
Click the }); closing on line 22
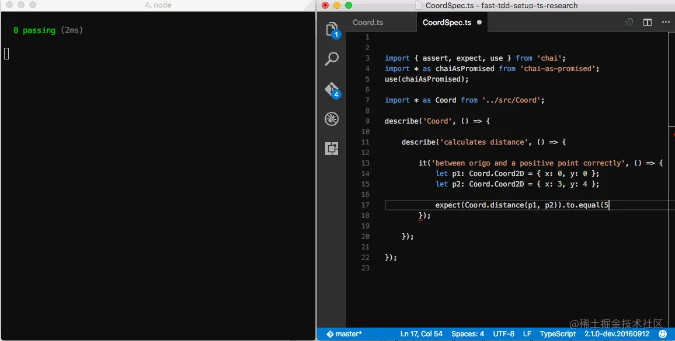(391, 258)
